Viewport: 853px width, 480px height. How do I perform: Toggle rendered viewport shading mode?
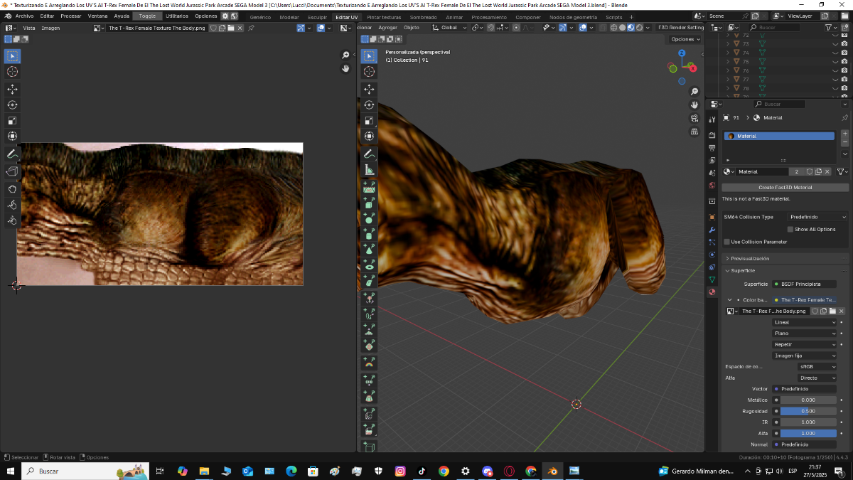point(639,28)
